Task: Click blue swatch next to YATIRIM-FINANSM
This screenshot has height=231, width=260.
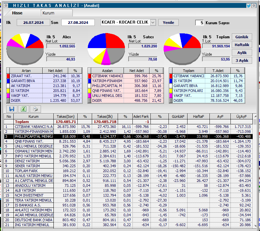Action: pyautogui.click(x=90, y=81)
